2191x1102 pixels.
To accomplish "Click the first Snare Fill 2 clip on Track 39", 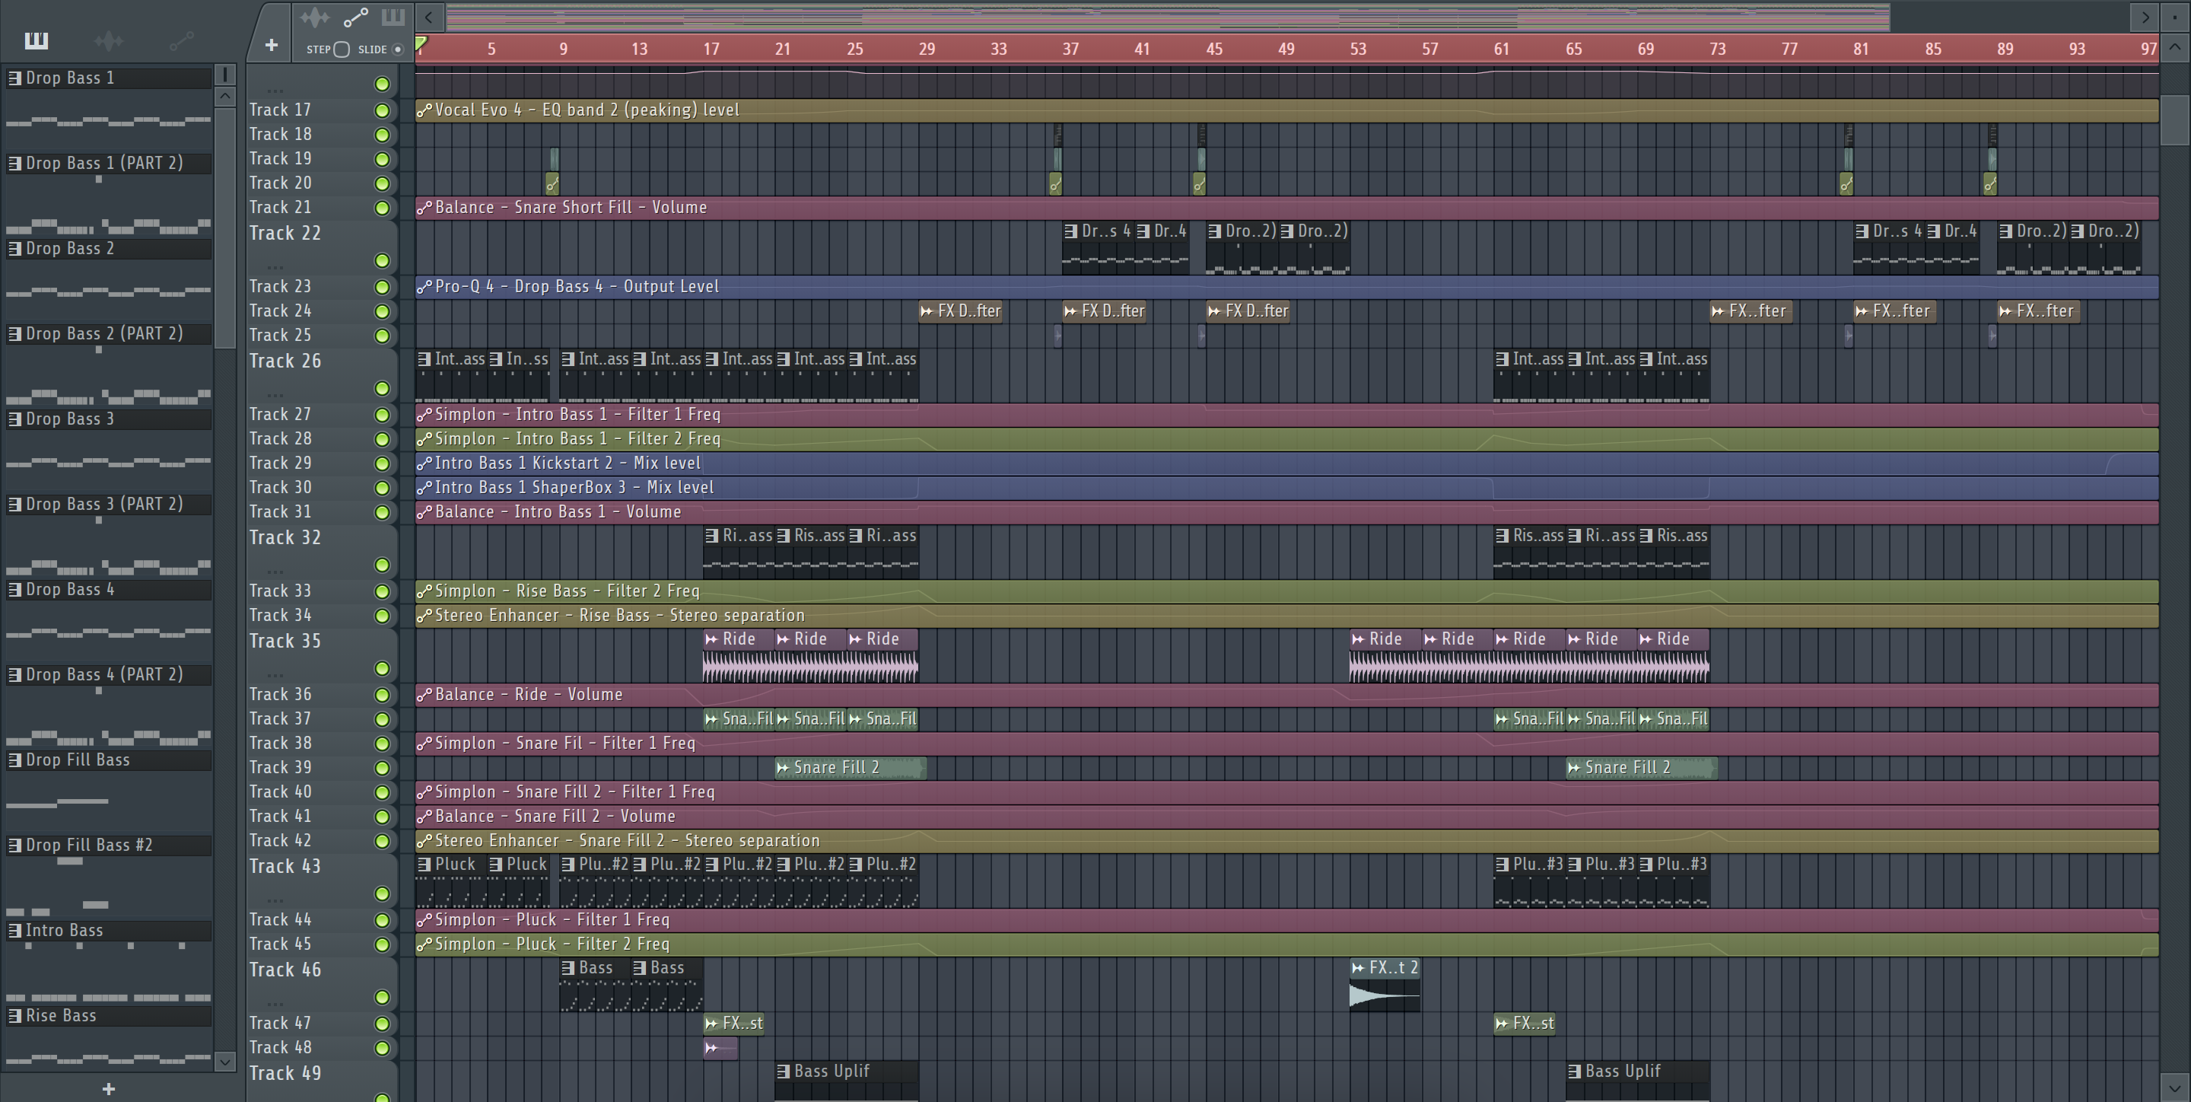I will click(x=850, y=768).
